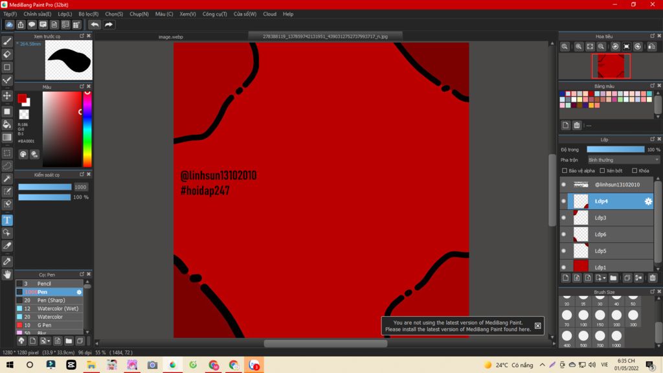Click zoom out icon in Navigator panel

pyautogui.click(x=601, y=47)
